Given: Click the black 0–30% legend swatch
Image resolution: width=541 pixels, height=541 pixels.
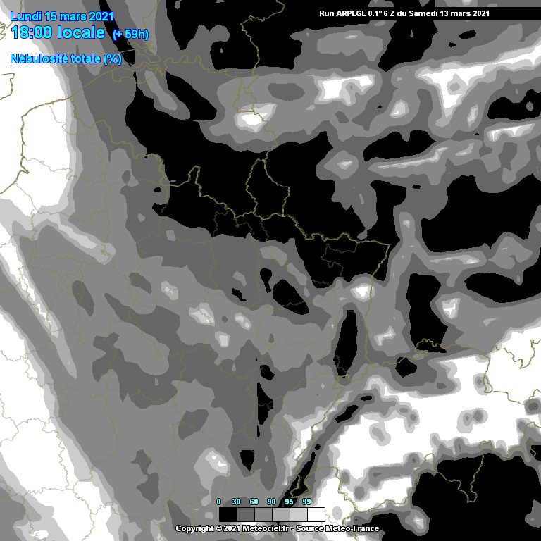Looking at the screenshot, I should pyautogui.click(x=228, y=514).
